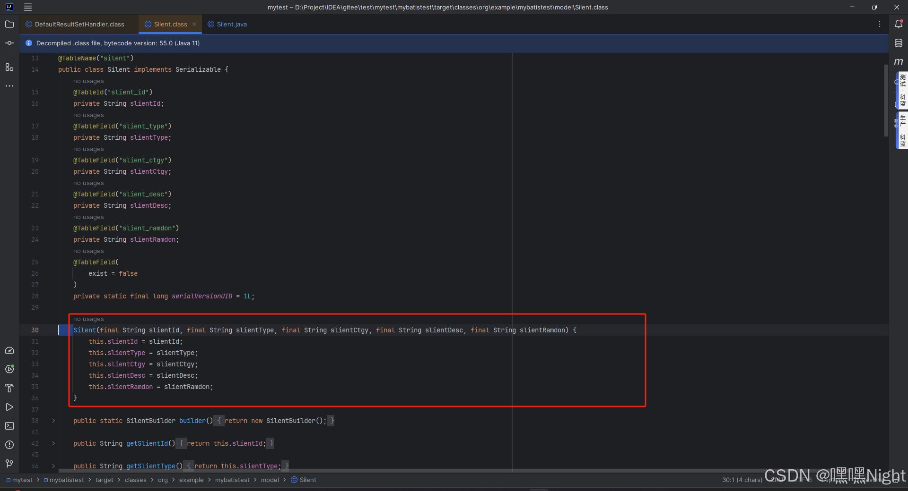Screen dimensions: 908x491
Task: Open the Terminal tool window
Action: (x=9, y=426)
